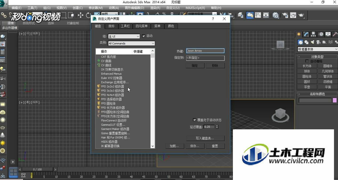This screenshot has height=180, width=338.
Task: Select the Space Warps category icon
Action: 331,42
